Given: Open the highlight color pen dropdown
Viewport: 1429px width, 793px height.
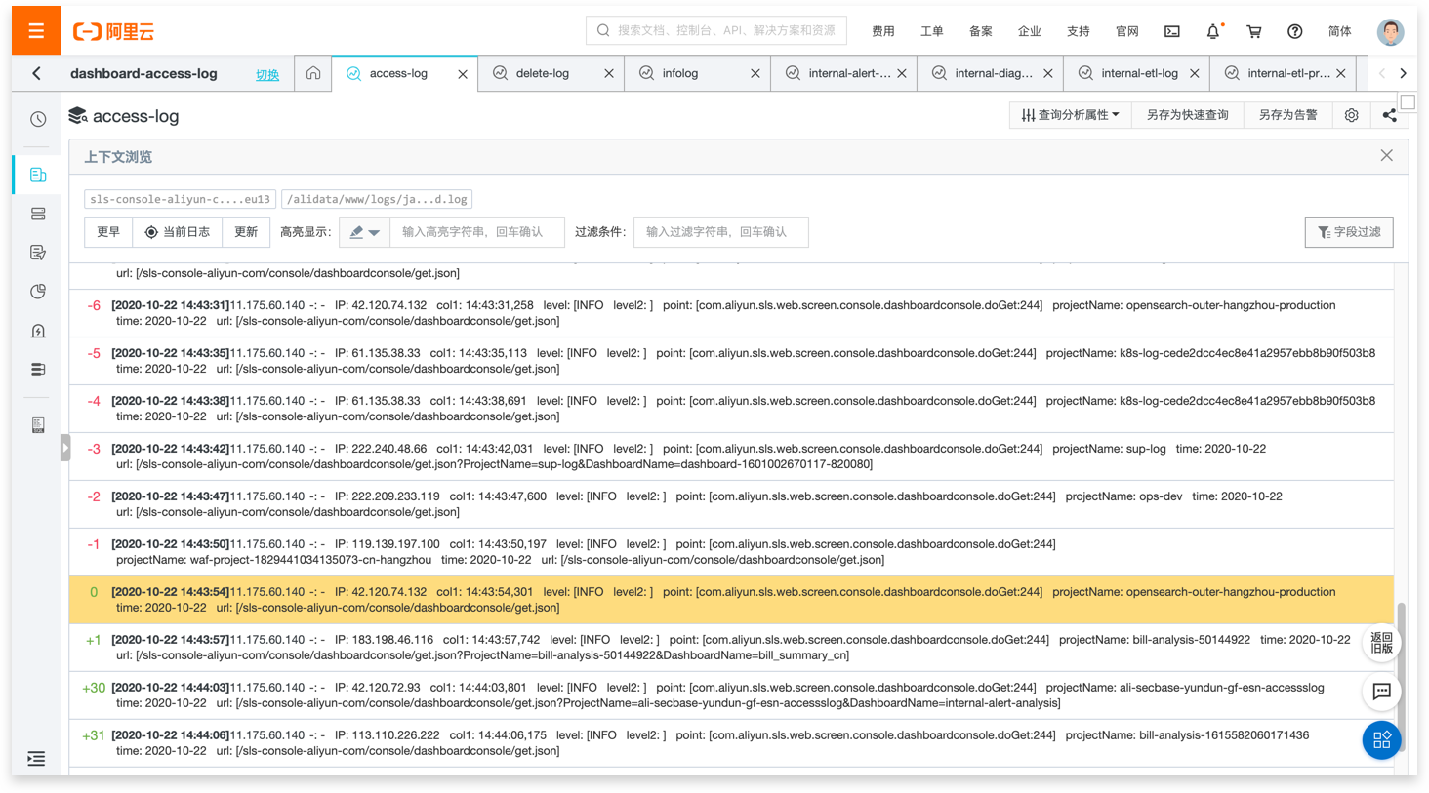Looking at the screenshot, I should pyautogui.click(x=364, y=232).
